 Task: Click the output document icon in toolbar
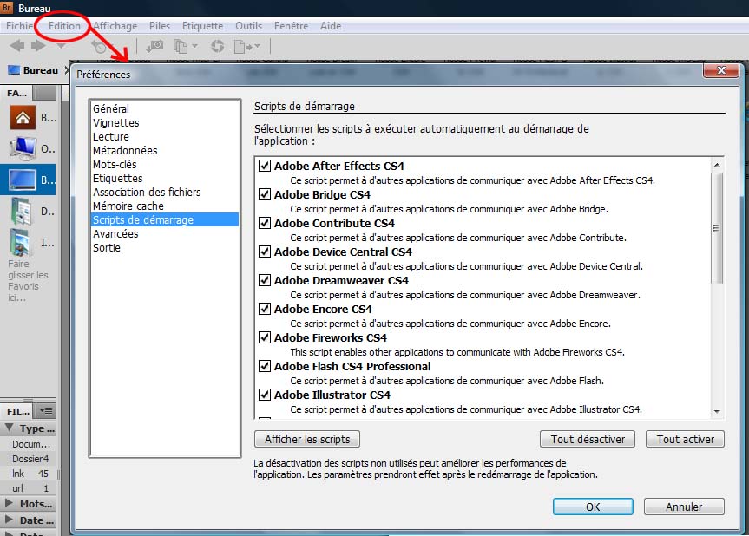(240, 46)
